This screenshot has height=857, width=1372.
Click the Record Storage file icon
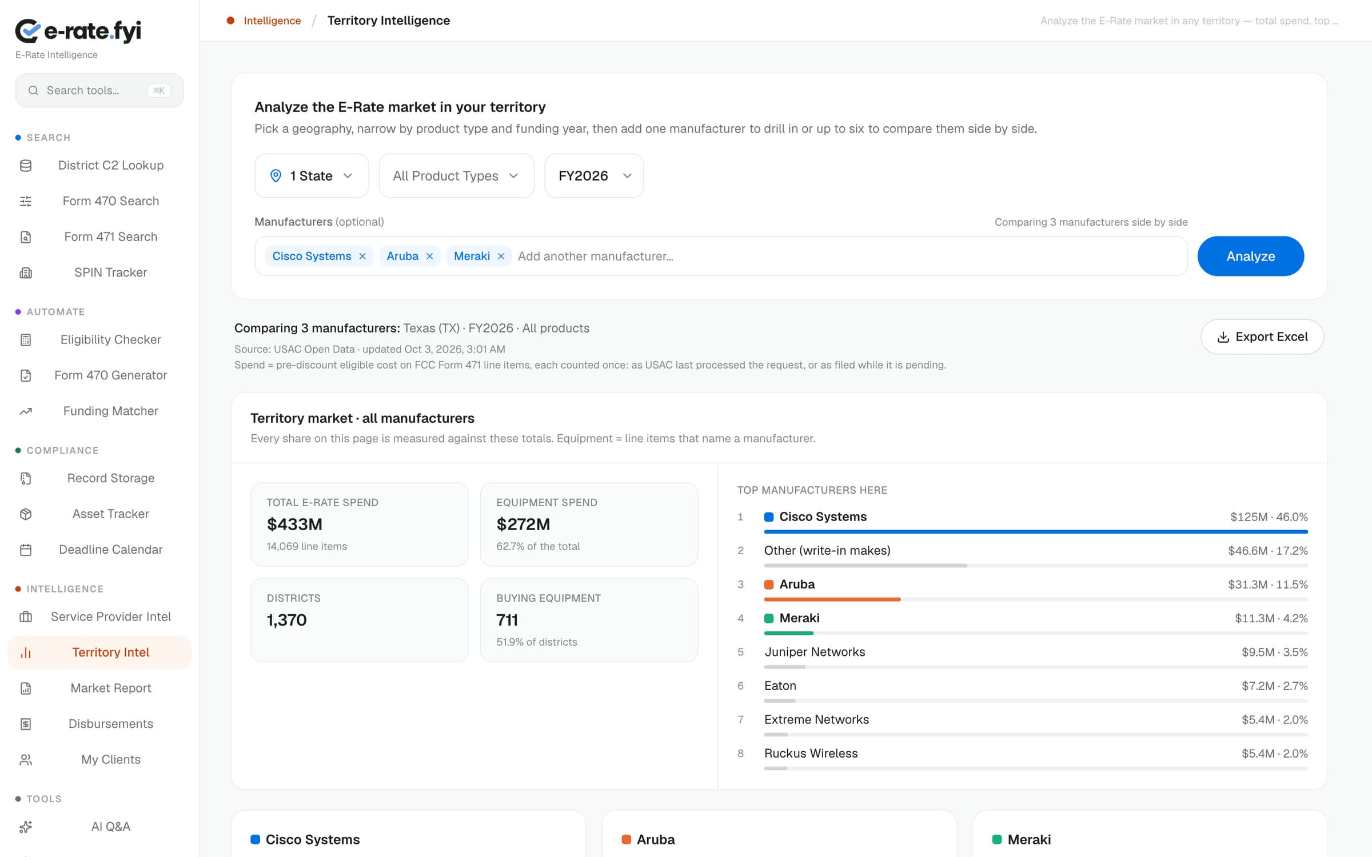pyautogui.click(x=26, y=478)
